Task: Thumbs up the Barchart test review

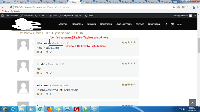Action: point(37,94)
